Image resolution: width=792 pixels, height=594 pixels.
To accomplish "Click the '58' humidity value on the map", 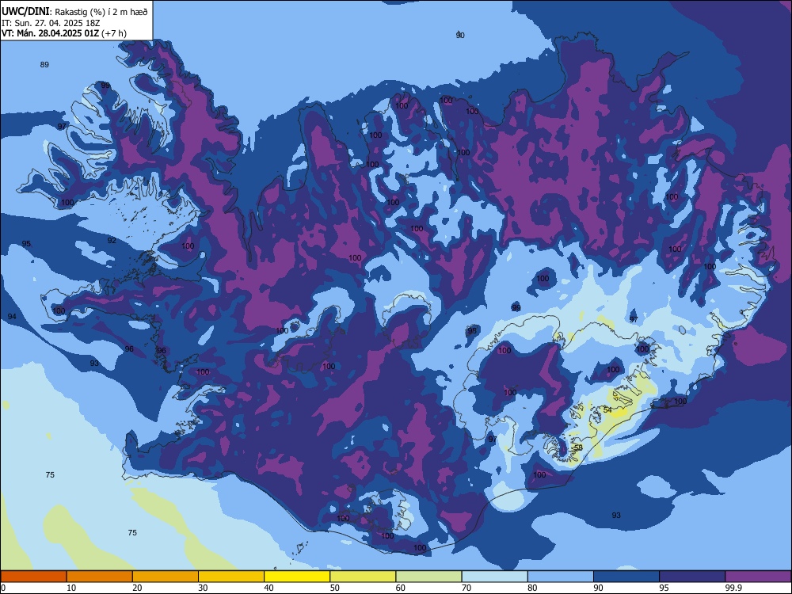I will (x=579, y=447).
